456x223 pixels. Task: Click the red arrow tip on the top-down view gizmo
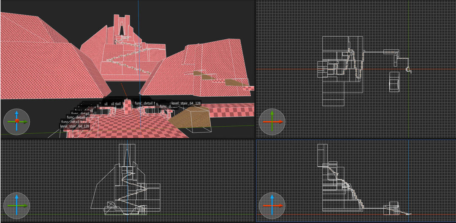click(263, 122)
